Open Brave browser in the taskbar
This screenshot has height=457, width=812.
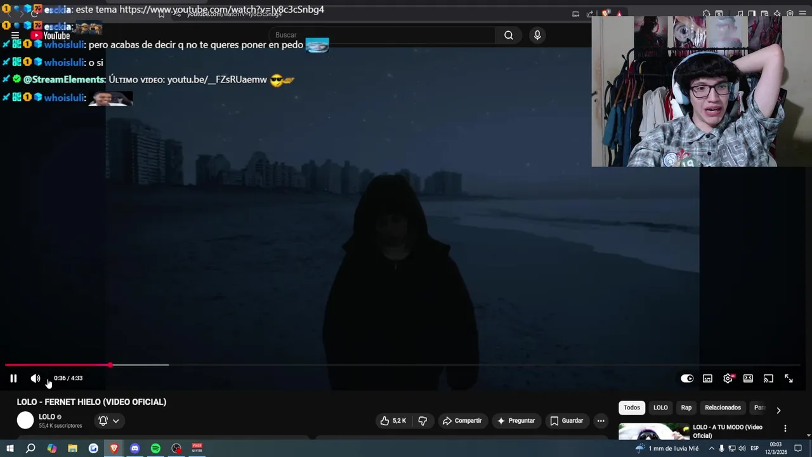114,448
